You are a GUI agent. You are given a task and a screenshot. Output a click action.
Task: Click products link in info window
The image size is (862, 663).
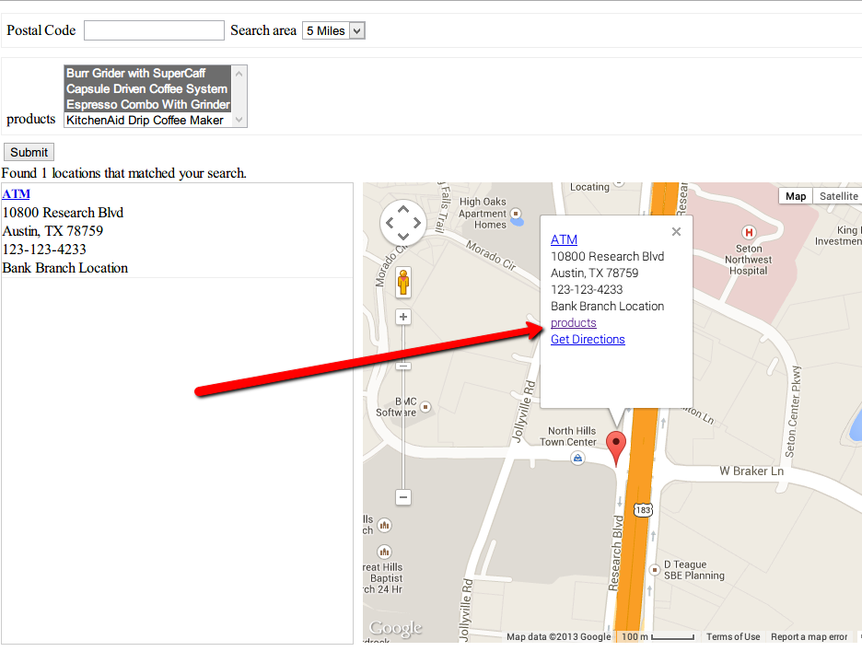574,322
